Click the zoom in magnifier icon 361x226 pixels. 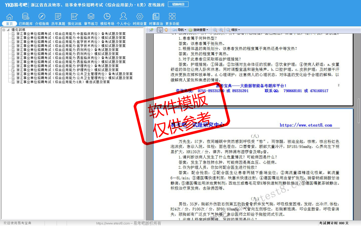221,30
